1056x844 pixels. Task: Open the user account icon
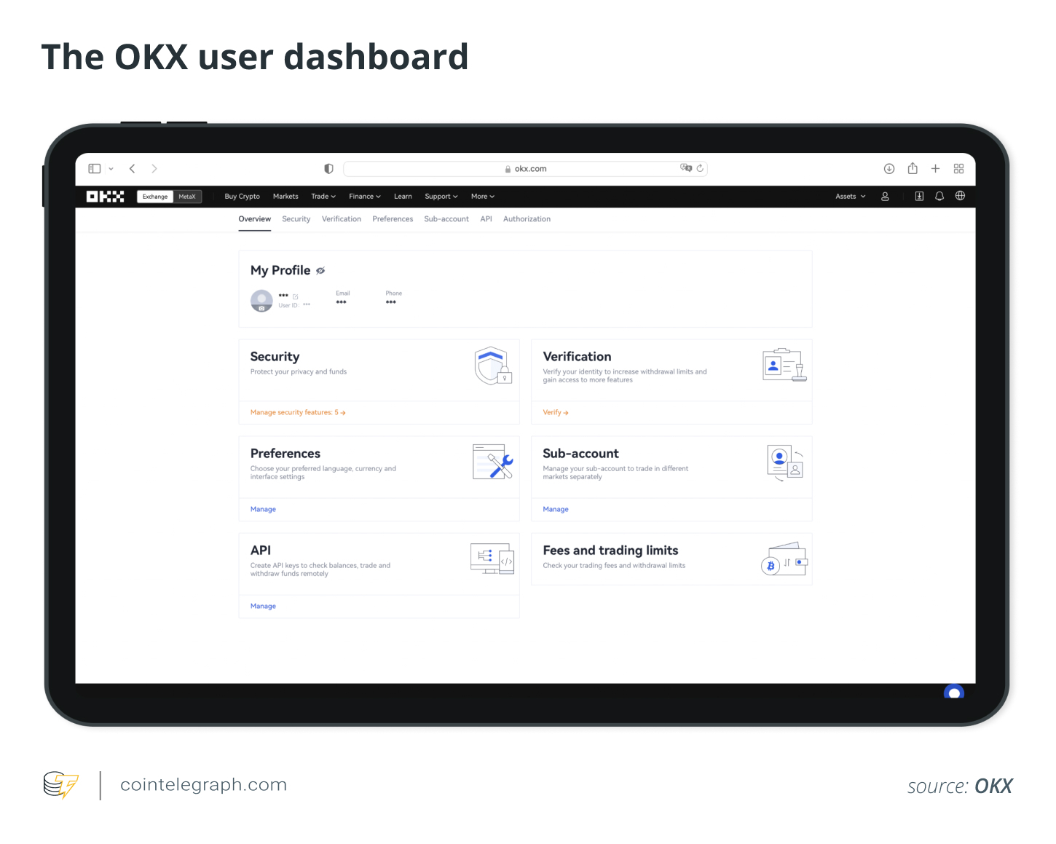click(886, 197)
